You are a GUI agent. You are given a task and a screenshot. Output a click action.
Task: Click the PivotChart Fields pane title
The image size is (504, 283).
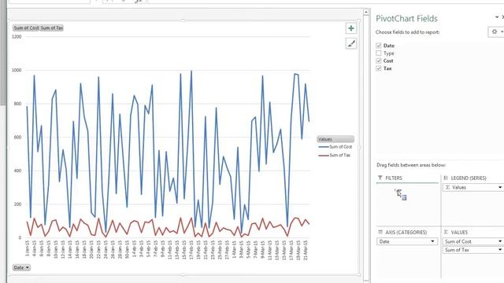click(x=406, y=19)
